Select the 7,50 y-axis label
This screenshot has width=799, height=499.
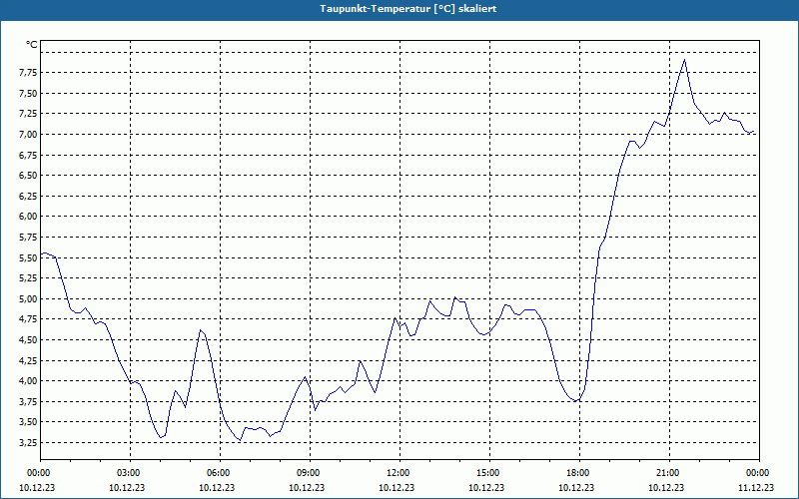click(x=28, y=93)
